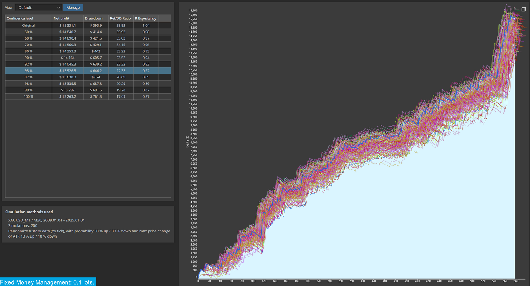Select the 100 % confidence level cell
This screenshot has width=530, height=286.
point(29,96)
